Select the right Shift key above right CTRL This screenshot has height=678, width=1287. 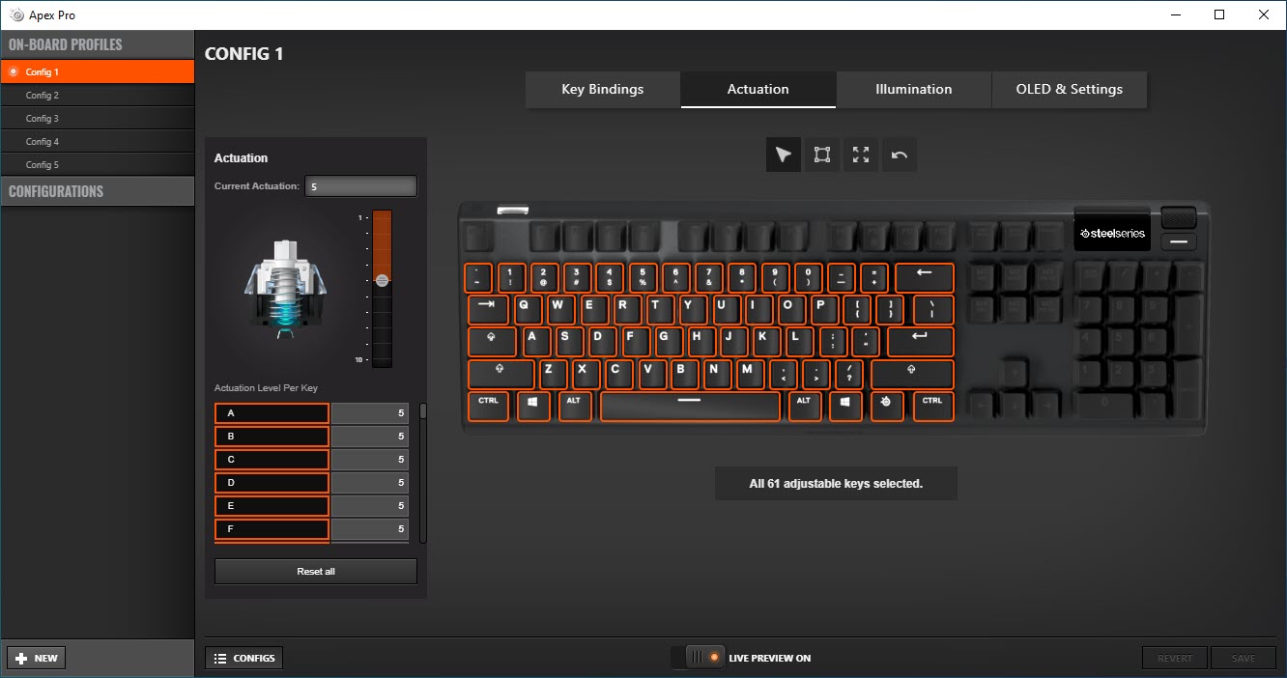[912, 374]
